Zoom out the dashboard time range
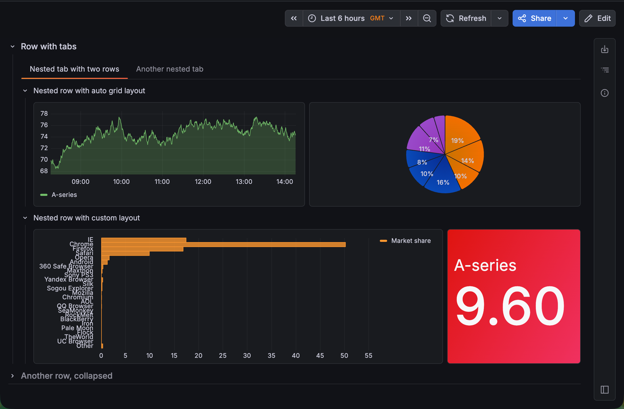 (x=427, y=18)
